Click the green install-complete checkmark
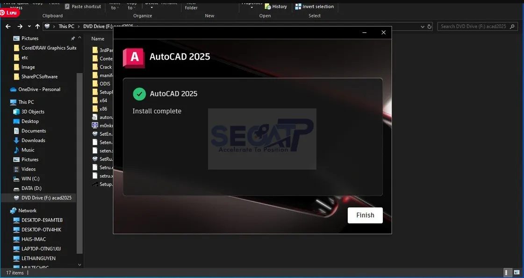This screenshot has width=524, height=278. (x=139, y=94)
